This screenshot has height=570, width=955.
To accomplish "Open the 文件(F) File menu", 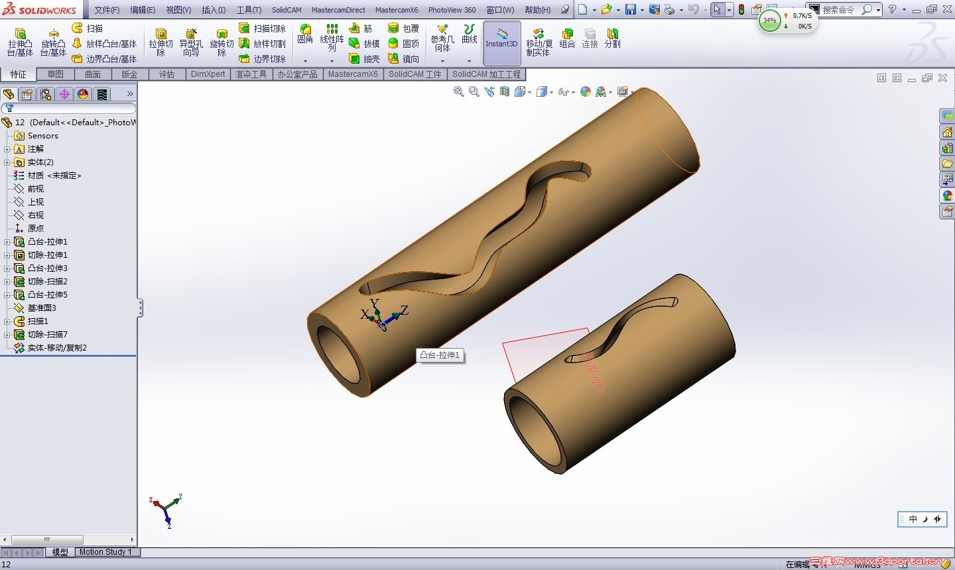I will [x=107, y=10].
